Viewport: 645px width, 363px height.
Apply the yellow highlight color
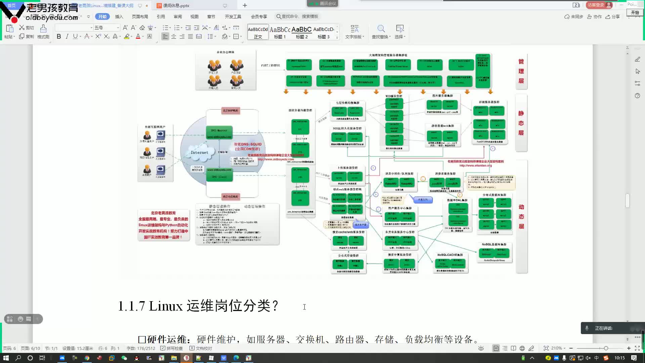(126, 36)
